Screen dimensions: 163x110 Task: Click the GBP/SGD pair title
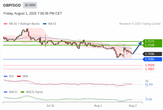point(12,5)
